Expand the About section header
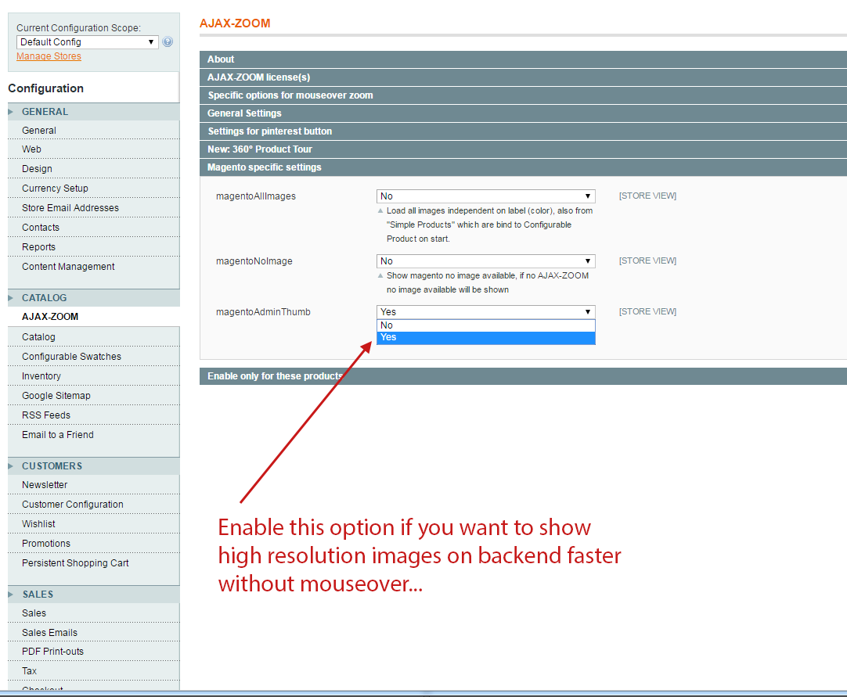The height and width of the screenshot is (697, 847). click(523, 59)
